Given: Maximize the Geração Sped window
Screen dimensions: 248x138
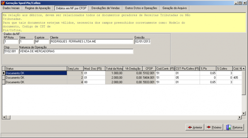Looking at the screenshot, I should click(240, 3).
